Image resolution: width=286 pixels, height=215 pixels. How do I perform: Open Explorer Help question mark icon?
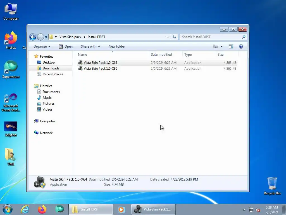241,46
